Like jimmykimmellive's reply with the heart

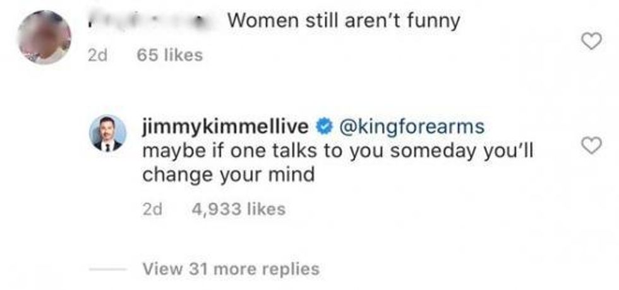pyautogui.click(x=590, y=146)
